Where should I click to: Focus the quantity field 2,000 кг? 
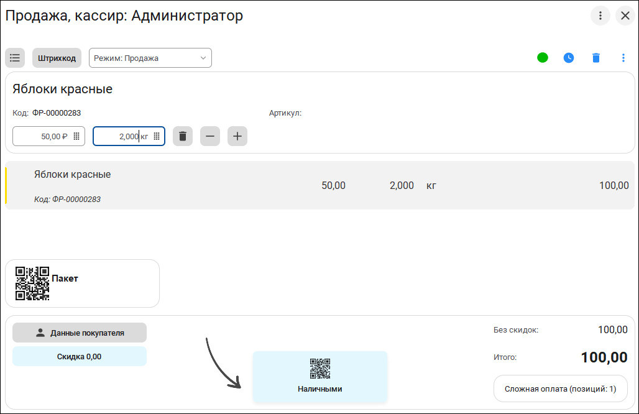click(x=129, y=136)
